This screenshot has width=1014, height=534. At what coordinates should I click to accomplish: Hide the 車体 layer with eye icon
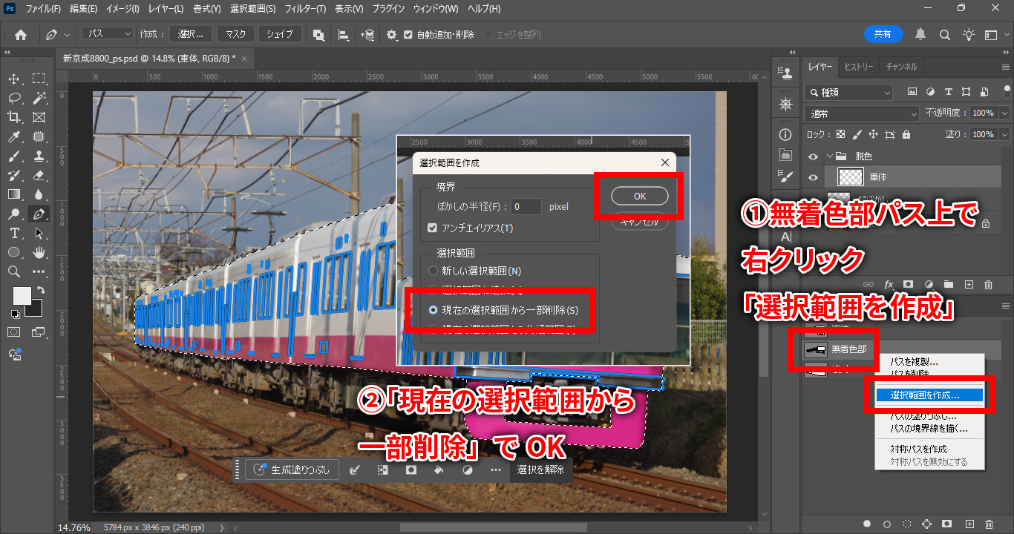[x=813, y=177]
